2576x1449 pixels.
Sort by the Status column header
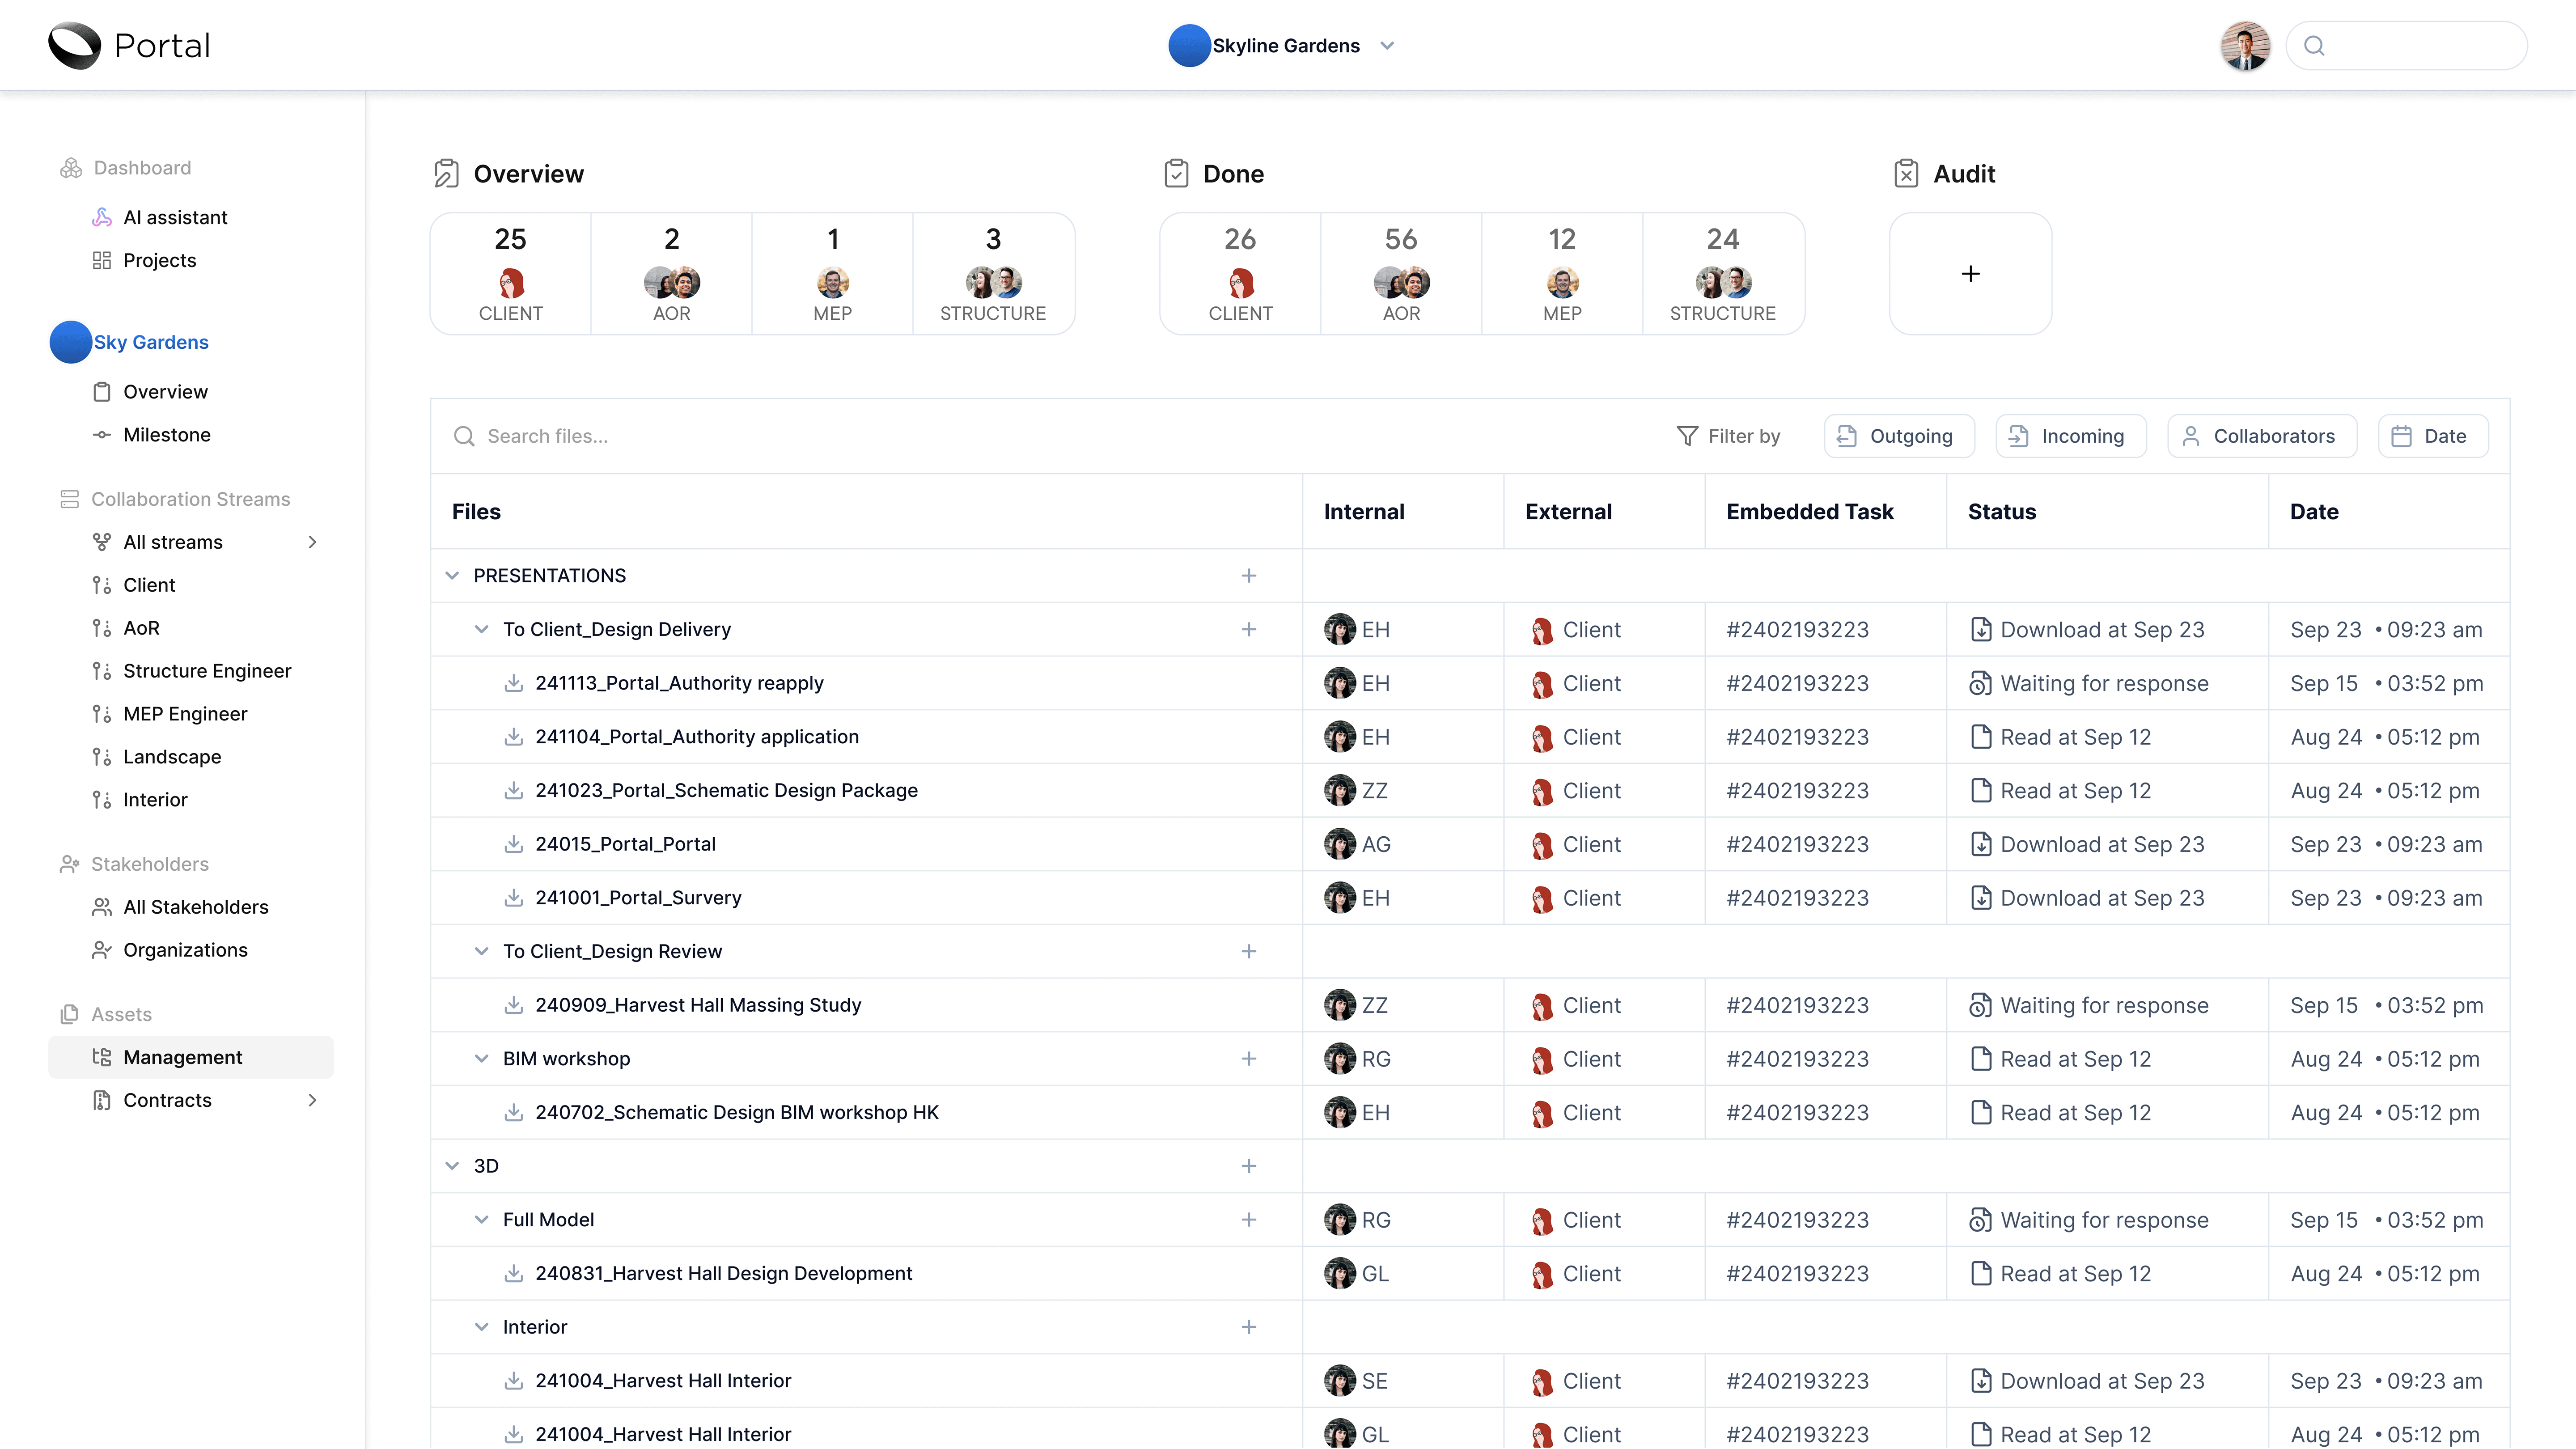[2002, 512]
